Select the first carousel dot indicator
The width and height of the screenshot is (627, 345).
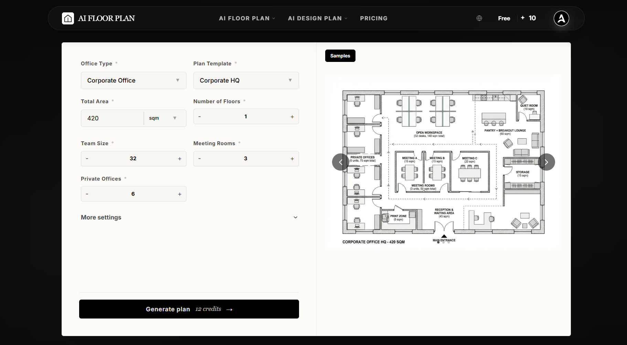[x=438, y=242]
